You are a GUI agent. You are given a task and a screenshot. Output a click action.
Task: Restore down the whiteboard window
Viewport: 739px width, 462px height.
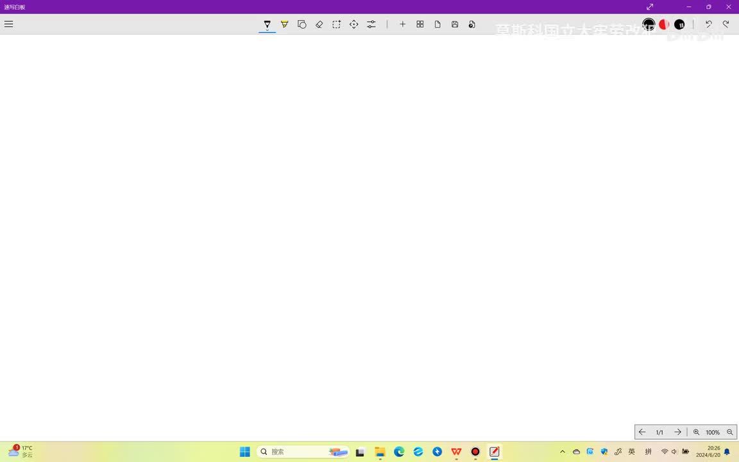[x=708, y=6]
